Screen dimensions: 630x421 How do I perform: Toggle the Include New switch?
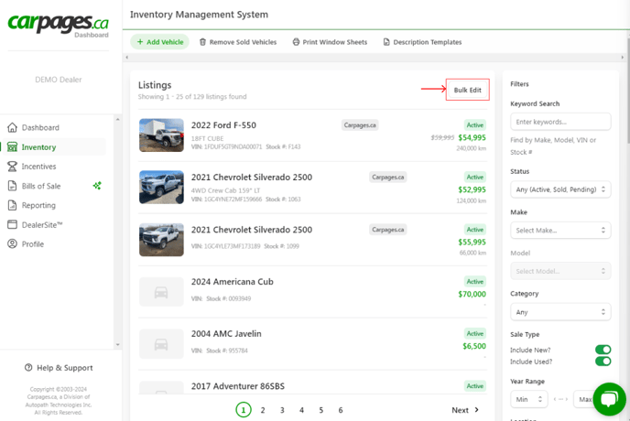(603, 350)
